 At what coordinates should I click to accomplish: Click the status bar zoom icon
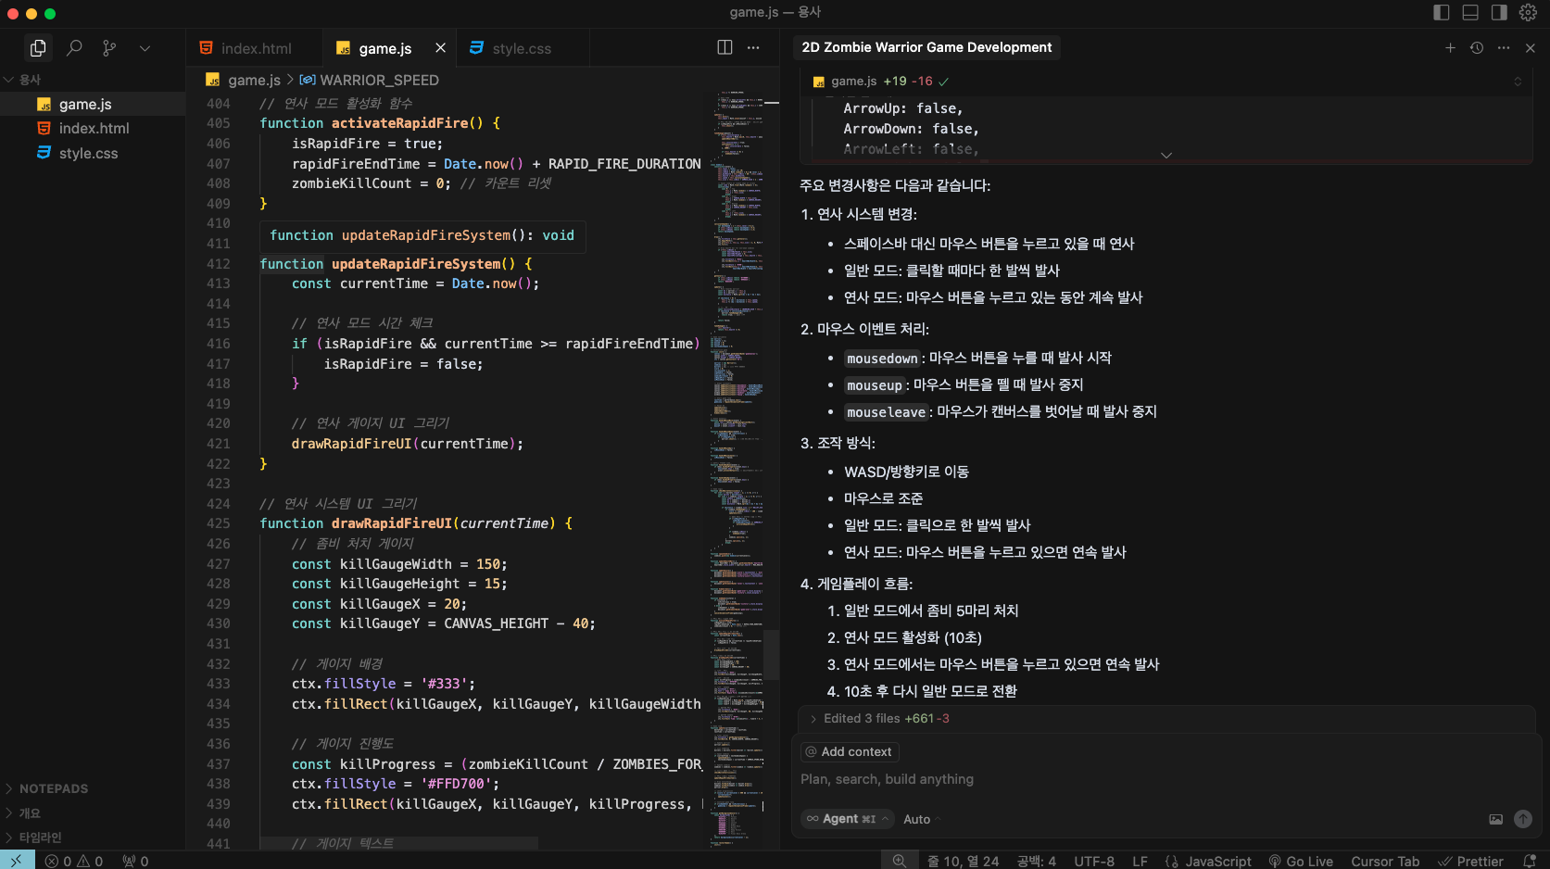[x=899, y=861]
